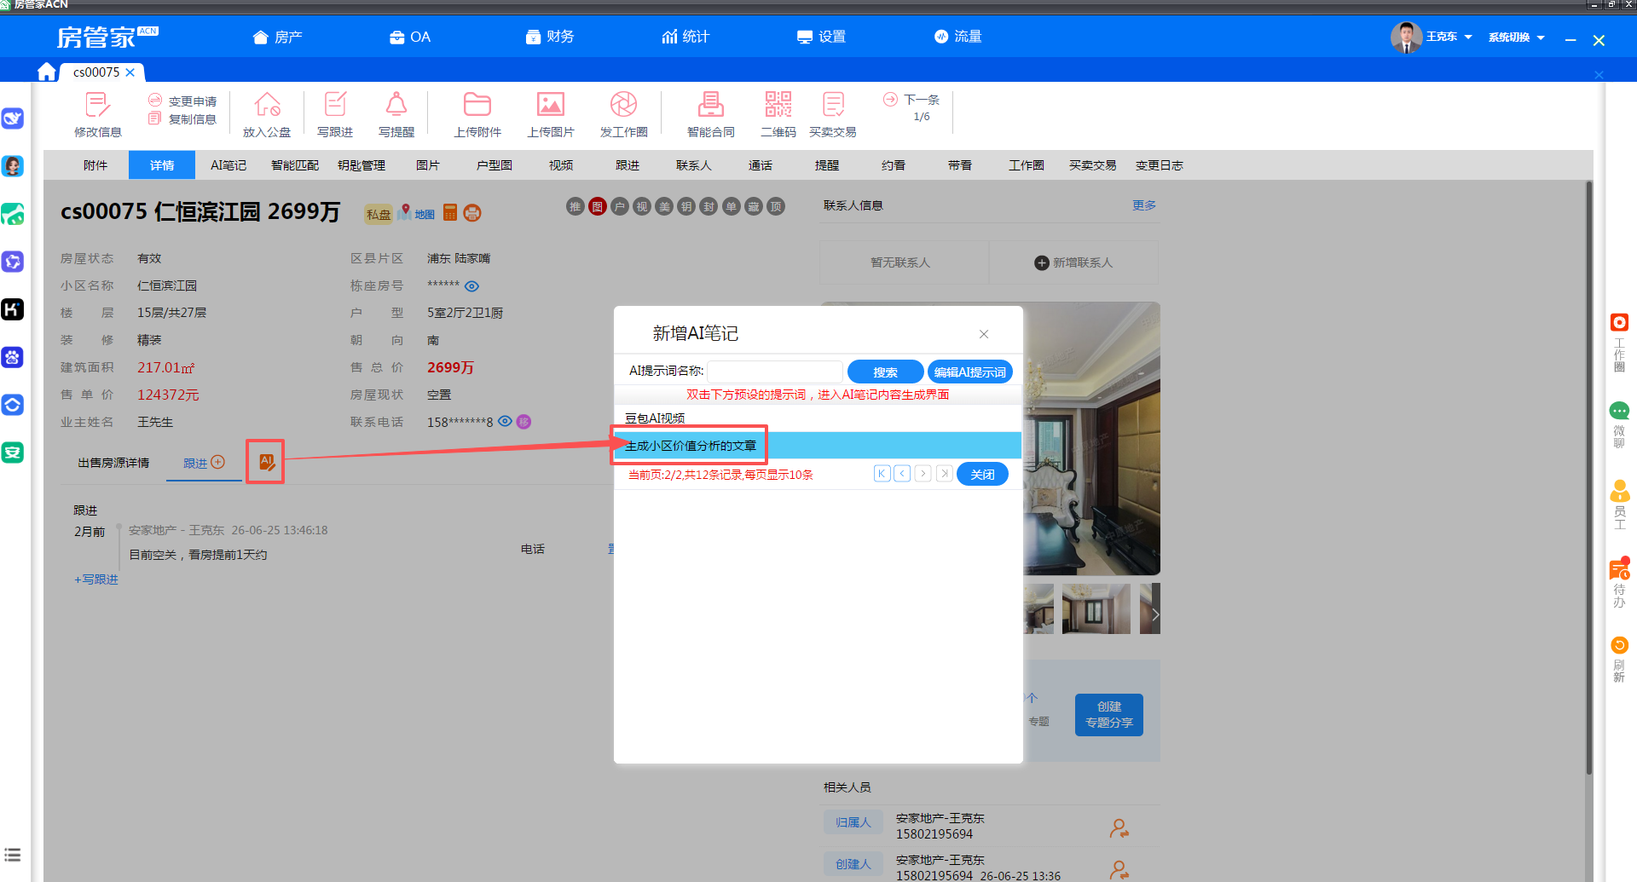The height and width of the screenshot is (882, 1637).
Task: Switch to the 钥匙管理 tab
Action: 362,165
